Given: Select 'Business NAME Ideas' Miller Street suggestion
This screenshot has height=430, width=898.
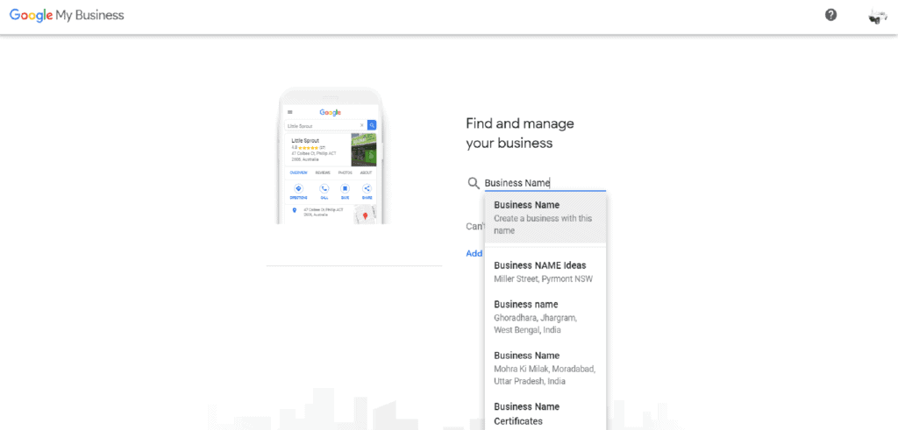Looking at the screenshot, I should coord(545,272).
